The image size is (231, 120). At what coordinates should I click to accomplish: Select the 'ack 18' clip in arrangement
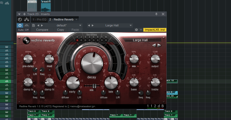point(172,81)
